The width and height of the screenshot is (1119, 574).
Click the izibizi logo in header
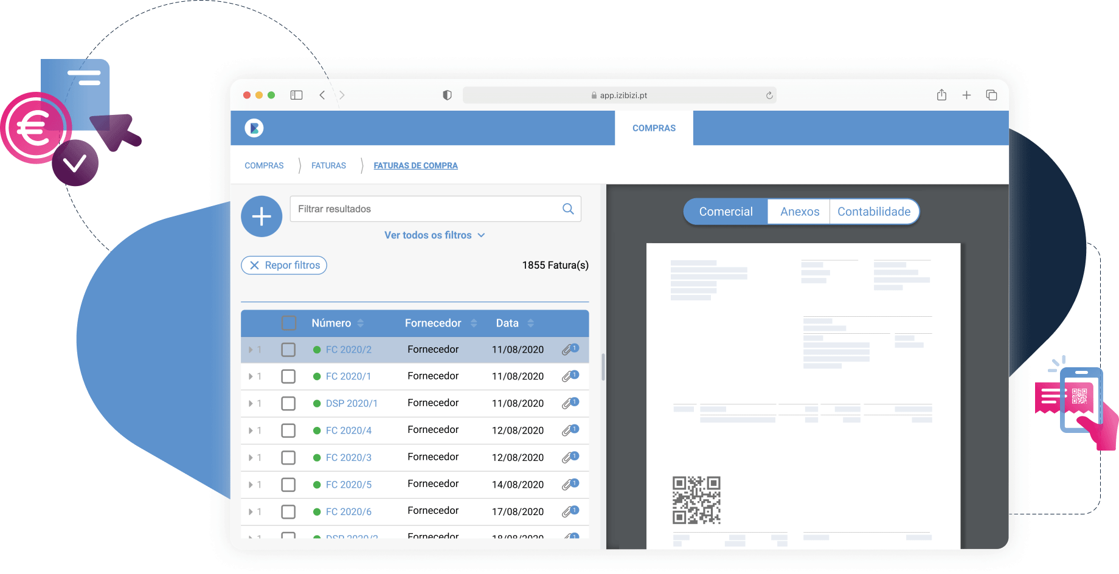[254, 128]
